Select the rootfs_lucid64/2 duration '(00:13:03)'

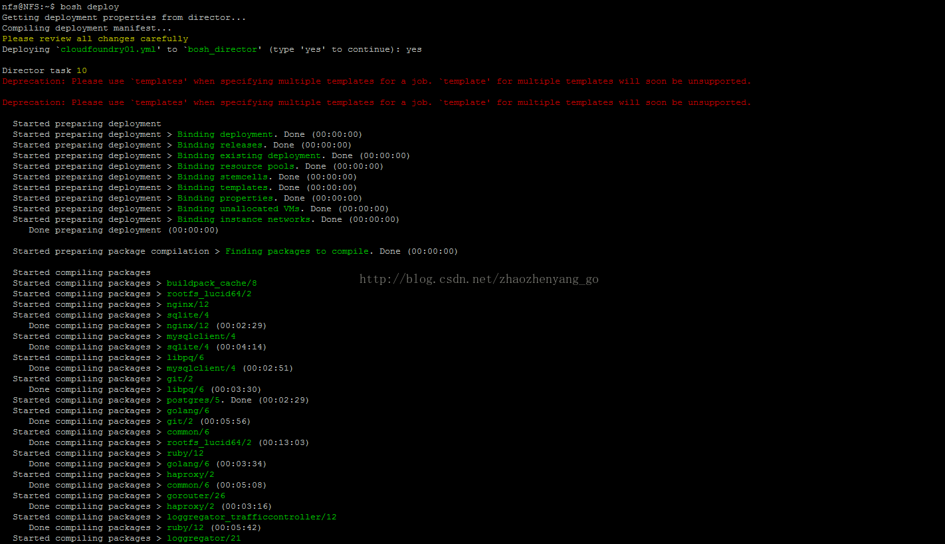284,442
